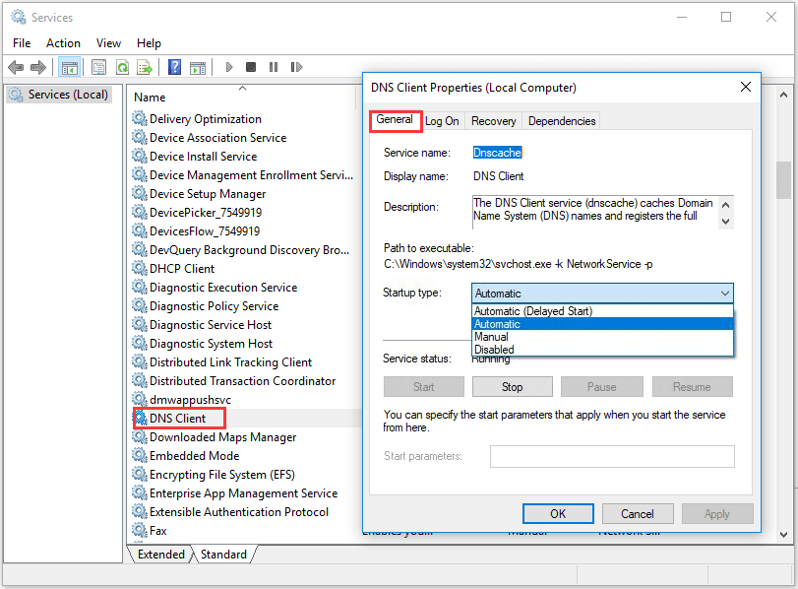
Task: Toggle the Show/Hide Action Pane toolbar icon
Action: tap(198, 67)
